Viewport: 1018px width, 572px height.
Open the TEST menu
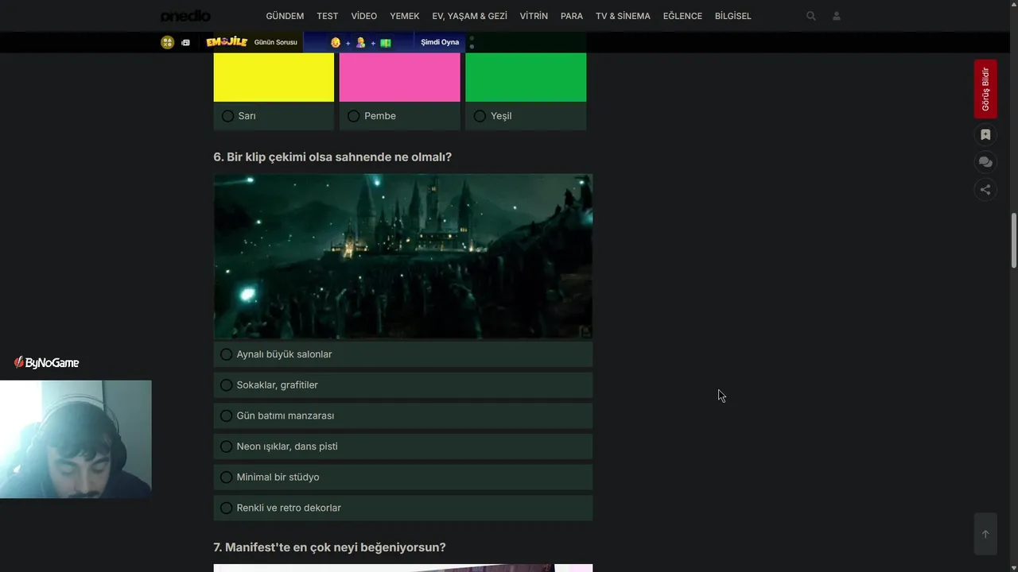327,16
